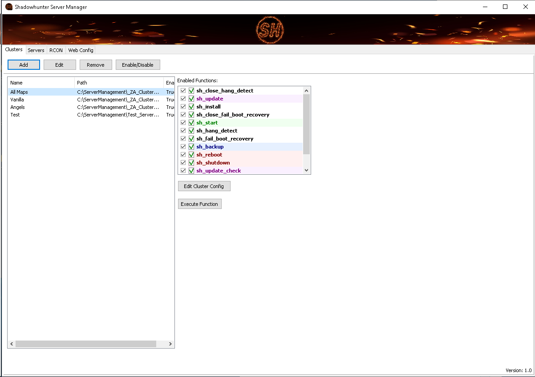The width and height of the screenshot is (535, 377).
Task: Click the SH flame logo in the banner
Action: pos(269,29)
